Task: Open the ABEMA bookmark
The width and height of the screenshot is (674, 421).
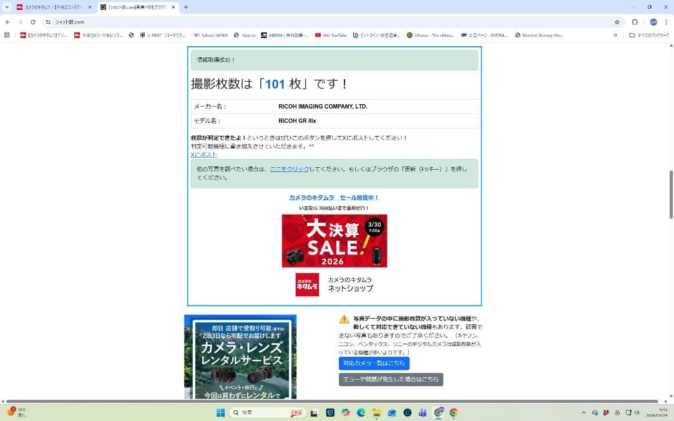Action: point(285,35)
